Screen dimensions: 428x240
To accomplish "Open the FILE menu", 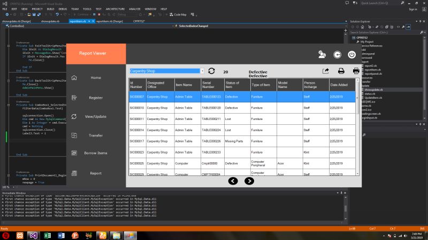I will click(5, 9).
